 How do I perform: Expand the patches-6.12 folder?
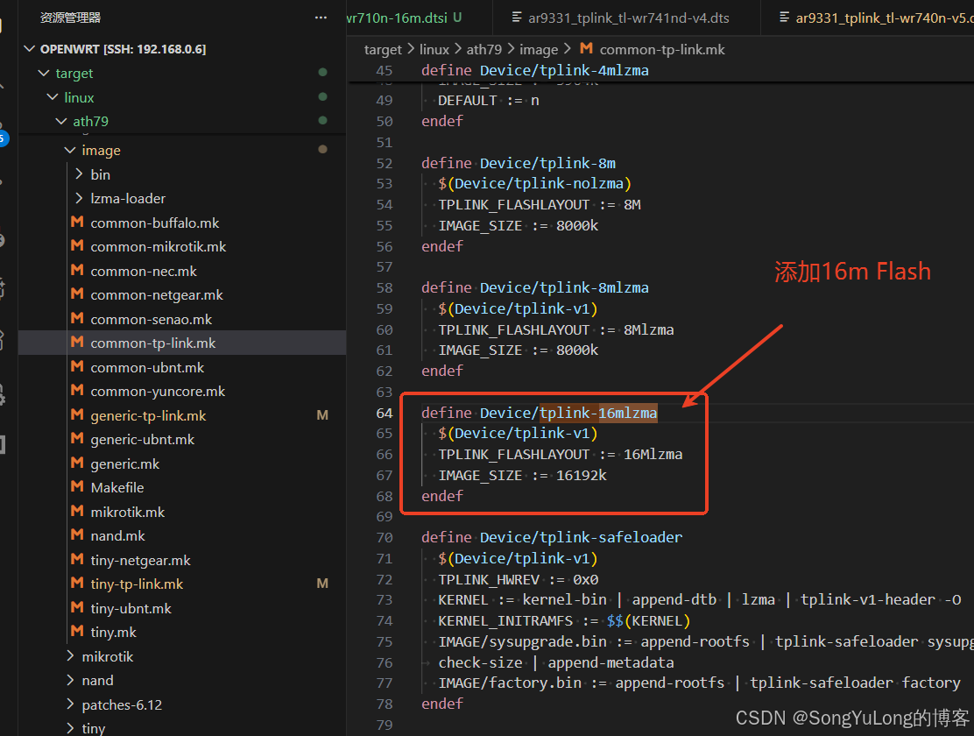coord(69,704)
